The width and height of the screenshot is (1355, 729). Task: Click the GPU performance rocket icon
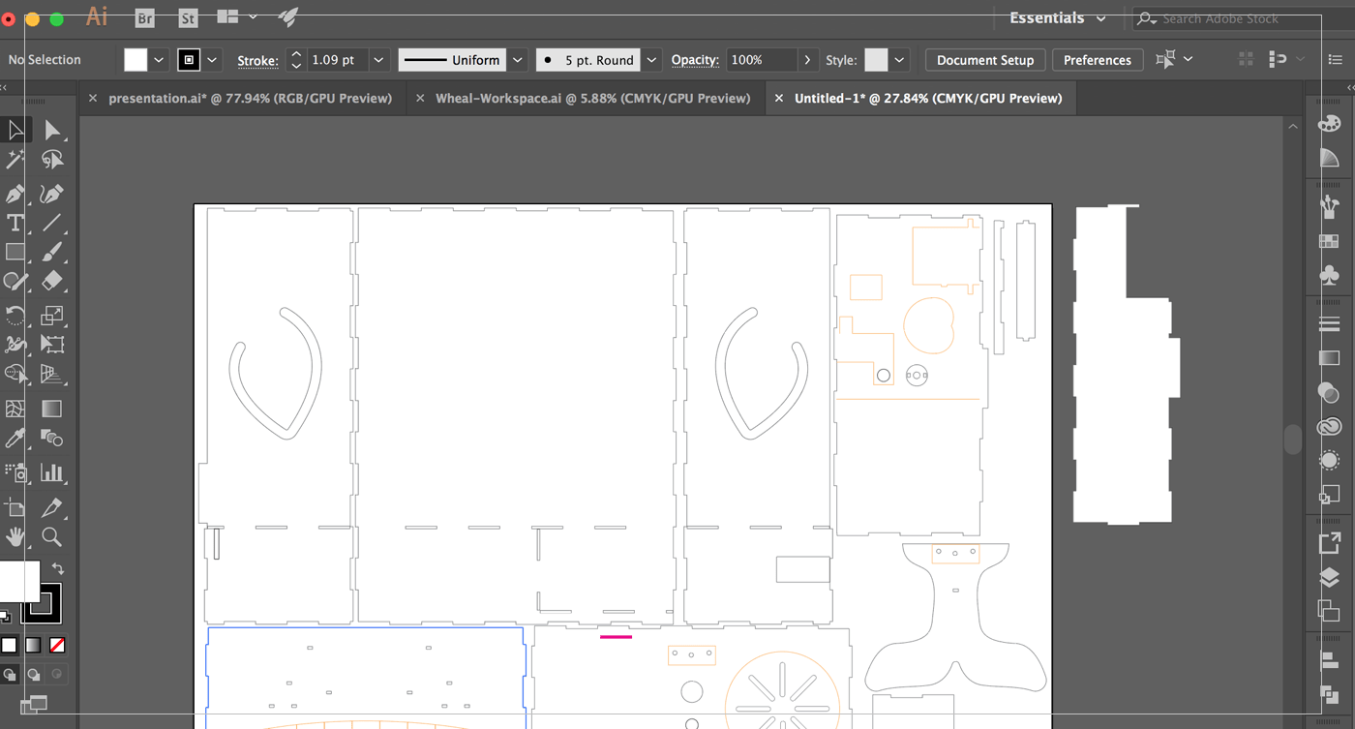[x=287, y=16]
